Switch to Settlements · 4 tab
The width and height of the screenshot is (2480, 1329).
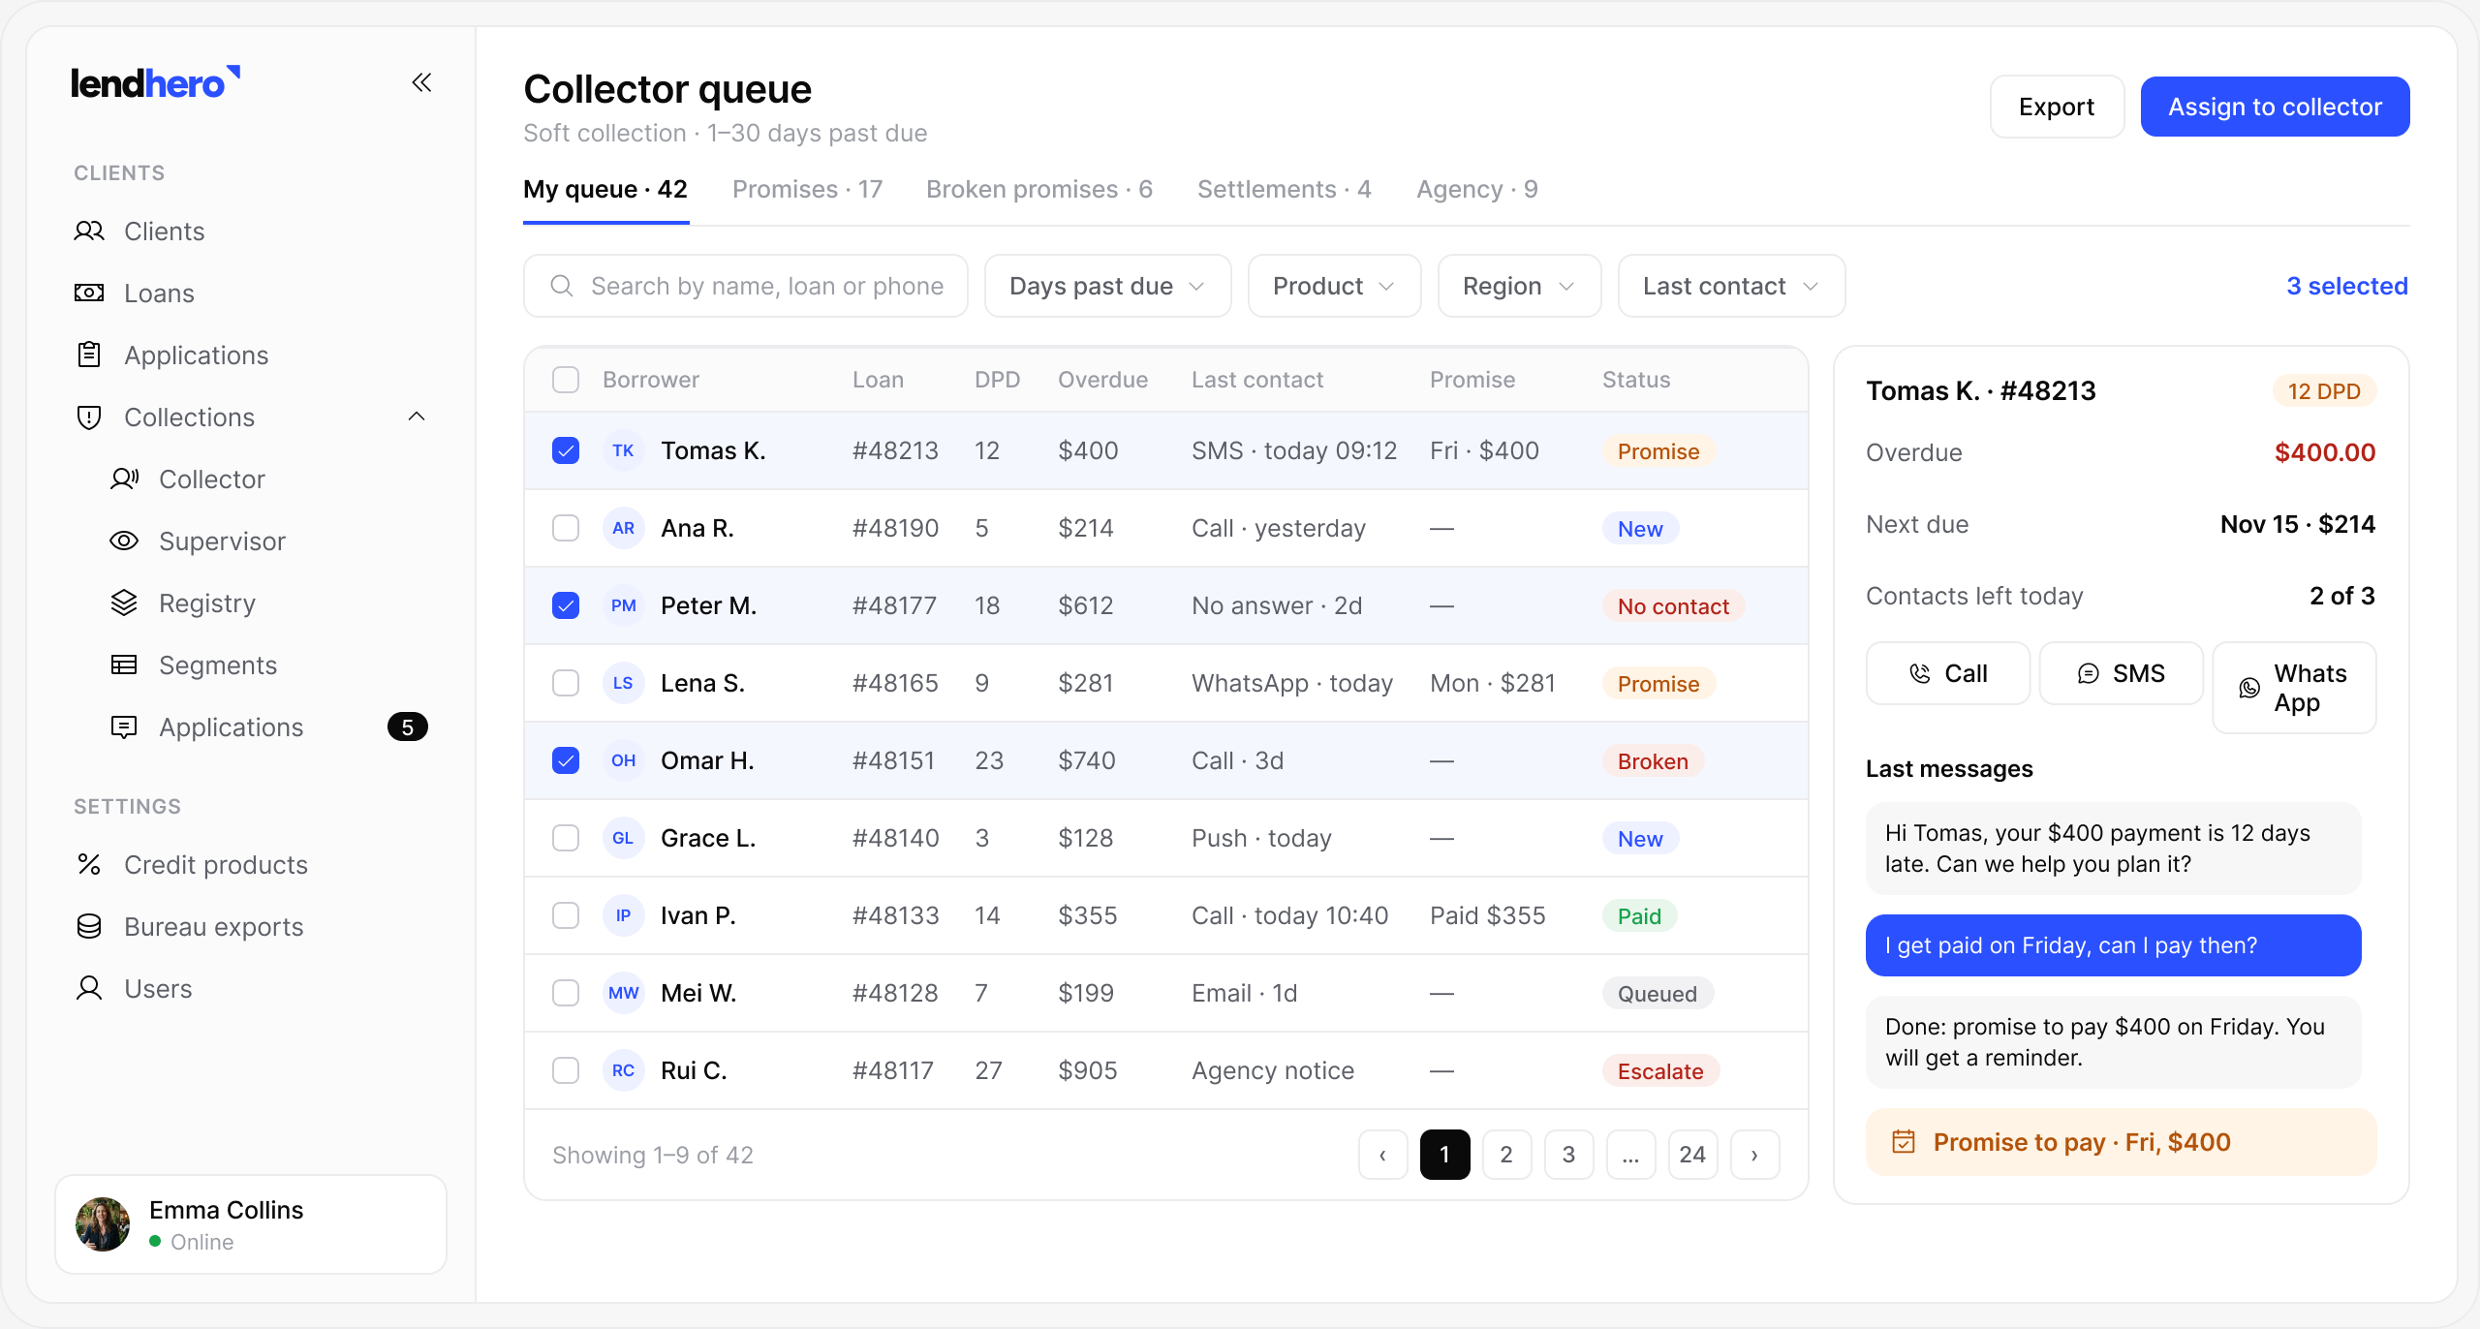point(1284,189)
